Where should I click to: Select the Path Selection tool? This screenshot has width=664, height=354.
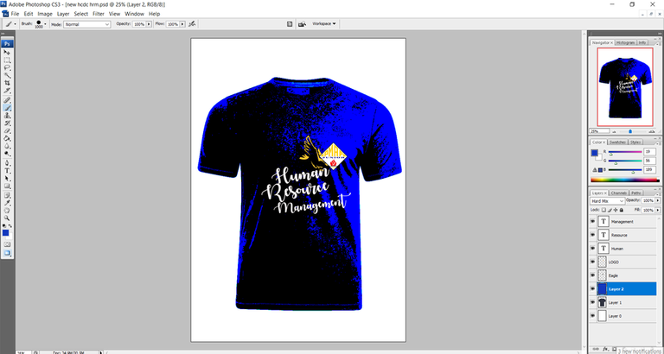(7, 179)
